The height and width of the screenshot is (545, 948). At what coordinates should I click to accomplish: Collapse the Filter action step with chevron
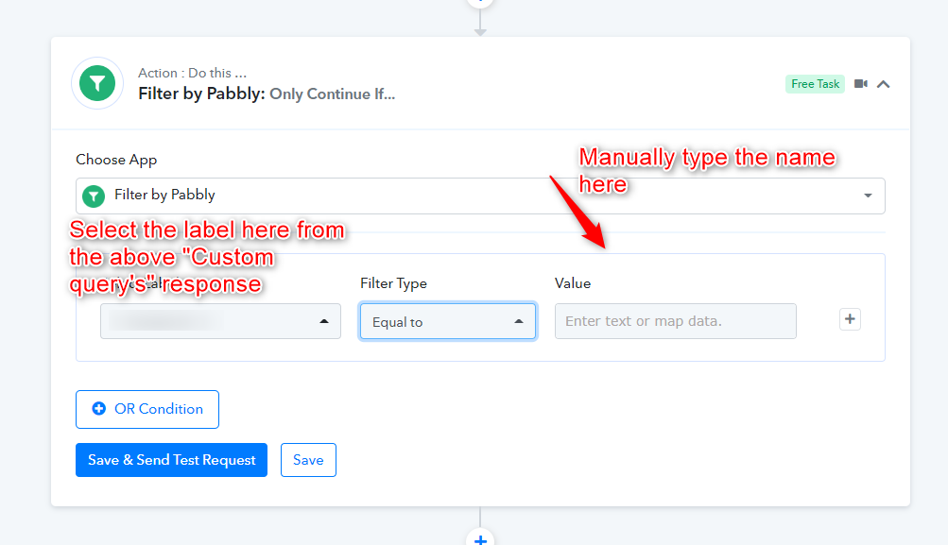pyautogui.click(x=884, y=84)
